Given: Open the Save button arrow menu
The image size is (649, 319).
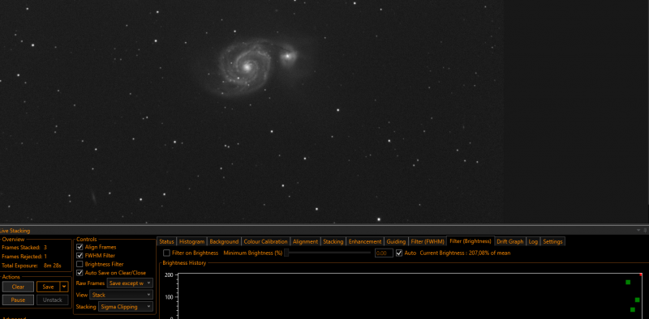Looking at the screenshot, I should point(64,287).
